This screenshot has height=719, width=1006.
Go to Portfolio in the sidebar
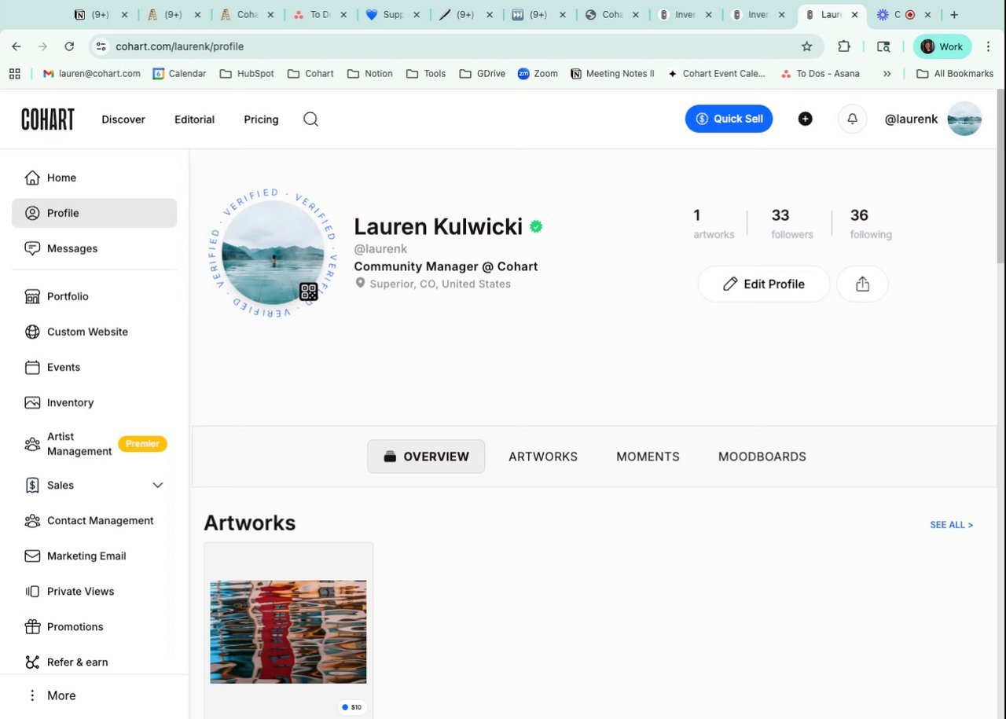94,296
